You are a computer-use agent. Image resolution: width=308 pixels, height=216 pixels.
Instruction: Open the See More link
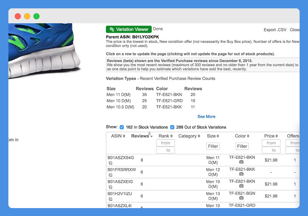click(x=206, y=116)
